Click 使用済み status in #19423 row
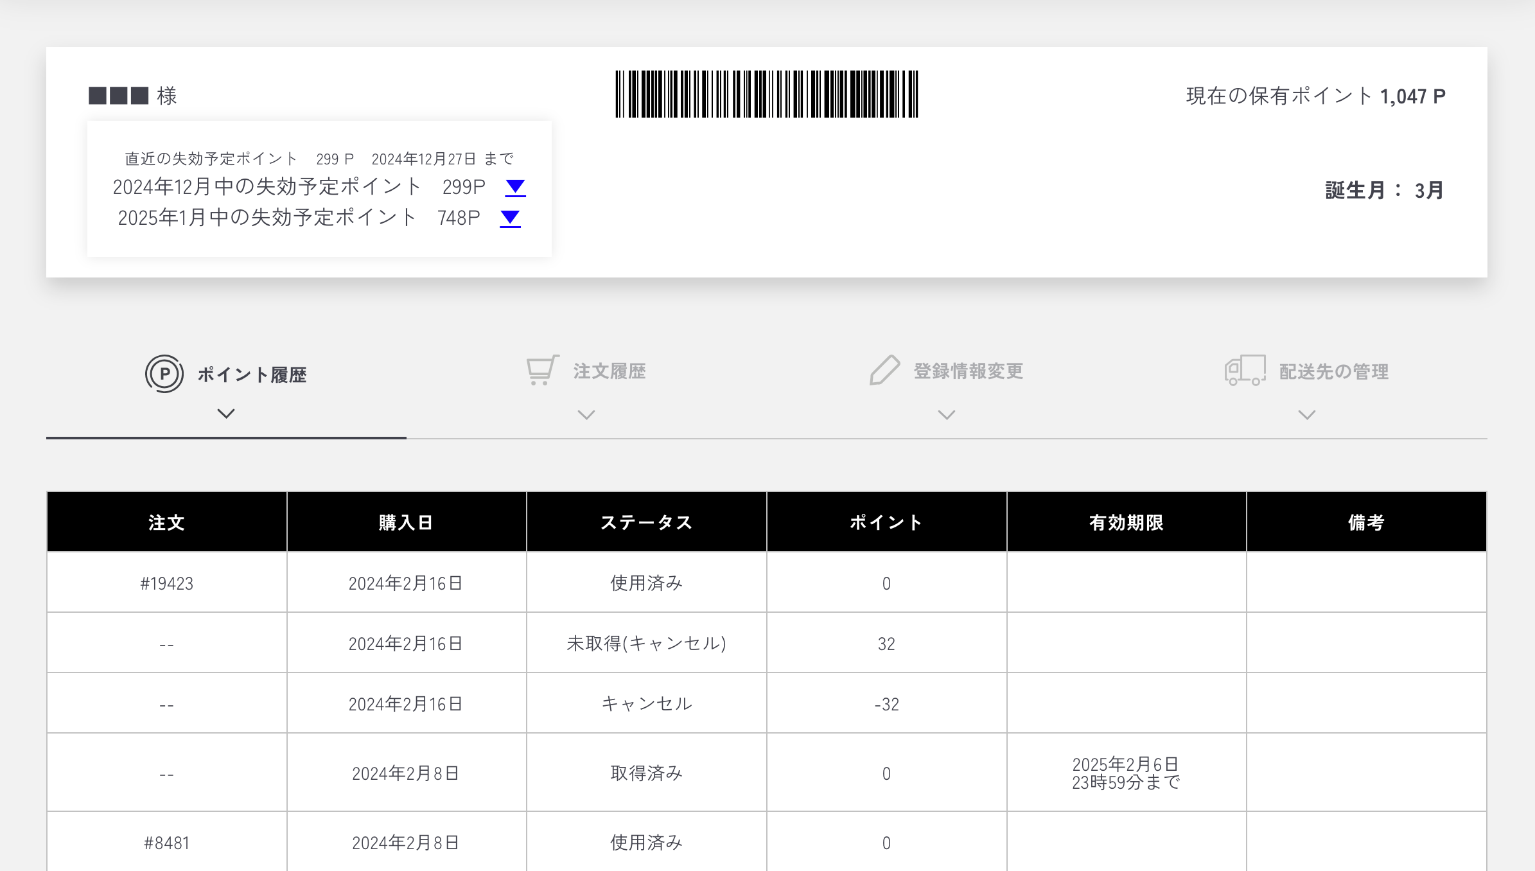 [x=647, y=583]
